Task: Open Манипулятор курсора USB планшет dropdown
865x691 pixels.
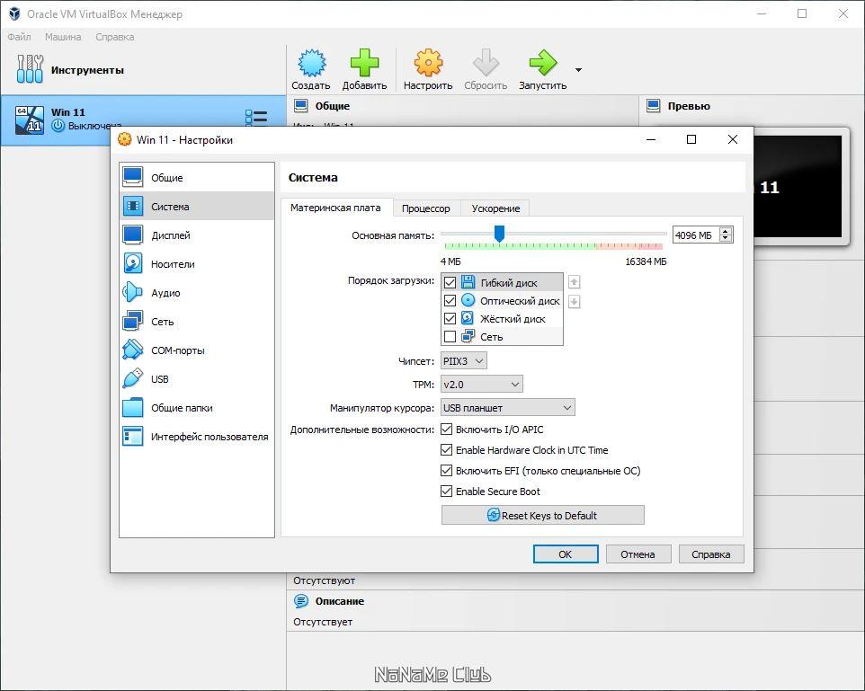Action: 507,408
